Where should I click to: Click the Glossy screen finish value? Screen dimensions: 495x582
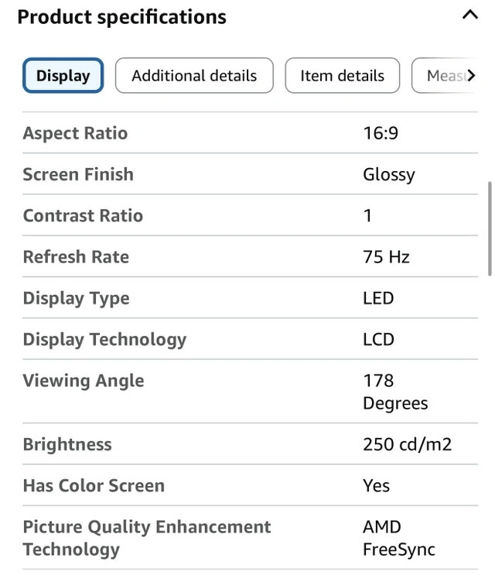point(388,175)
